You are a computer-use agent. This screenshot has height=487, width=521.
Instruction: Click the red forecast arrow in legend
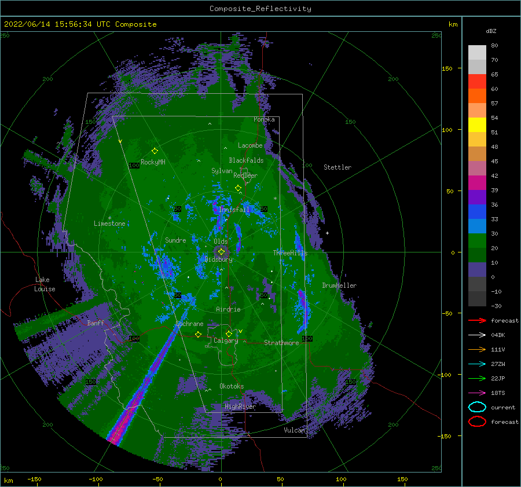[477, 320]
